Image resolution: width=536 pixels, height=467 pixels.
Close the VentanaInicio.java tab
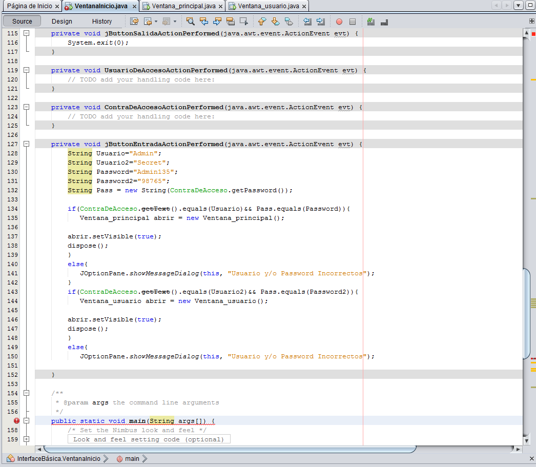coord(135,6)
